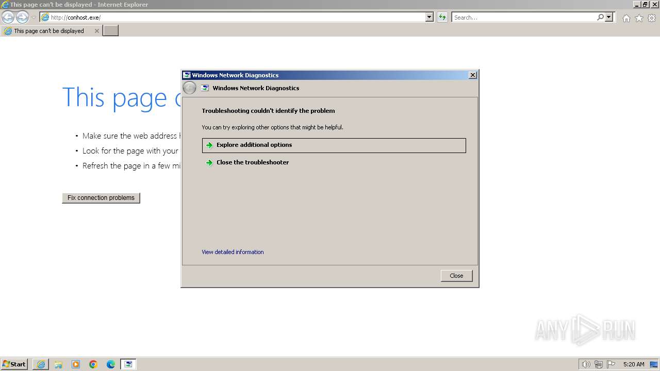Launch Chrome from taskbar
The image size is (660, 371).
(93, 364)
